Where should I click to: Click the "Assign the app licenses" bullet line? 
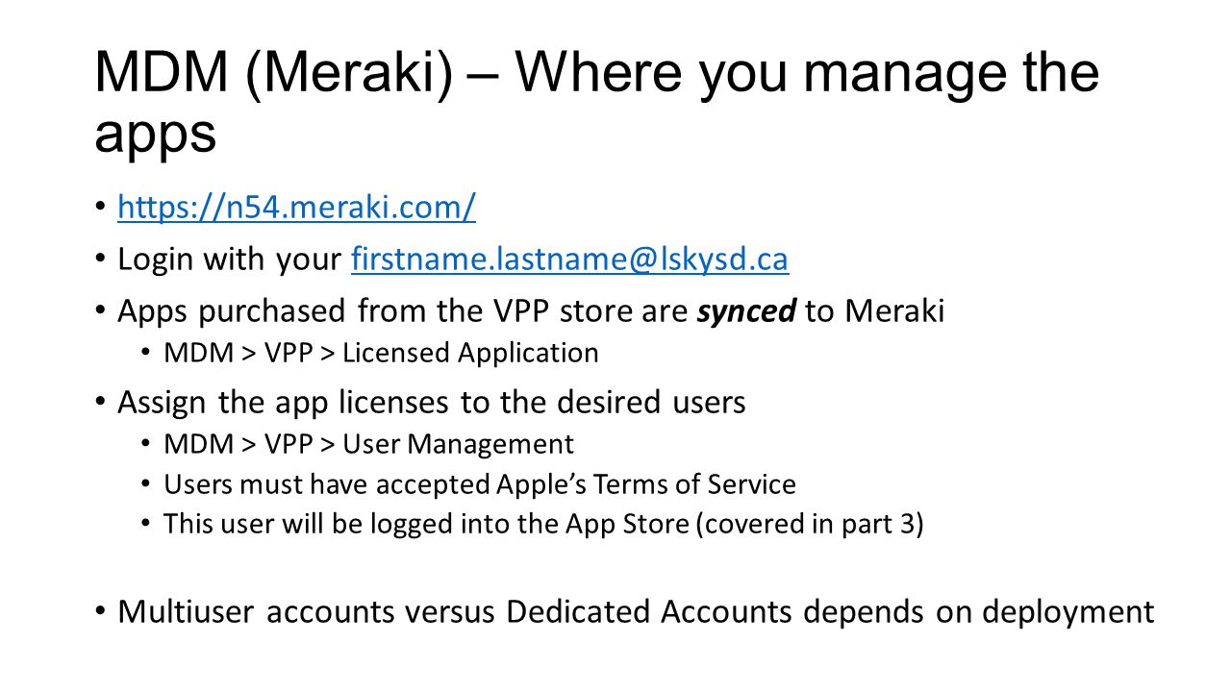(x=432, y=402)
